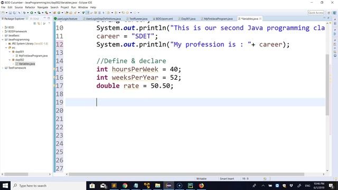
Task: Toggle the Mark Occurrences toolbar button
Action: [87, 13]
